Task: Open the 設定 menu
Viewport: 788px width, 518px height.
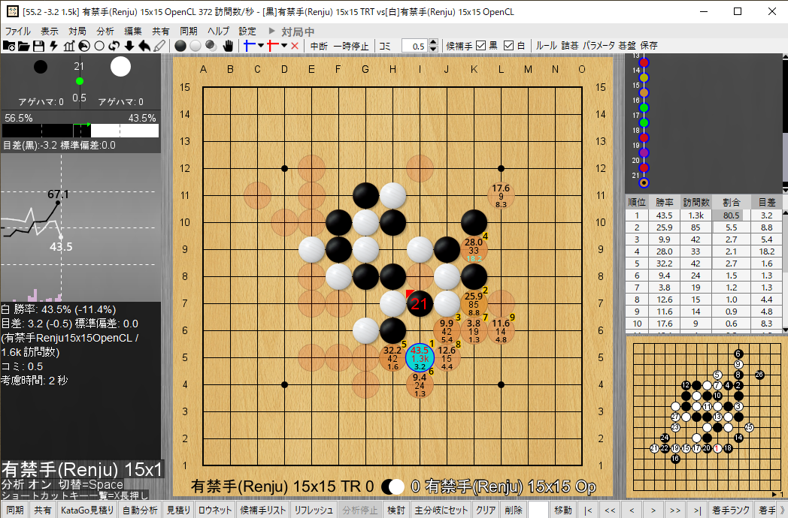Action: click(247, 32)
